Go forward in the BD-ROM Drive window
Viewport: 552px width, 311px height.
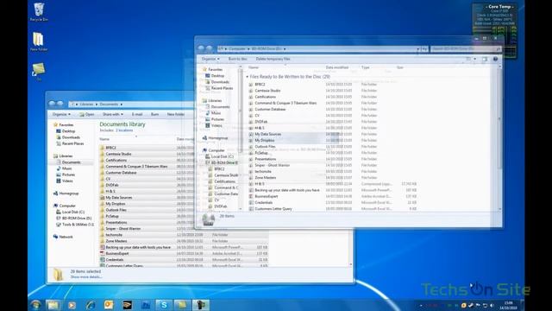point(209,48)
